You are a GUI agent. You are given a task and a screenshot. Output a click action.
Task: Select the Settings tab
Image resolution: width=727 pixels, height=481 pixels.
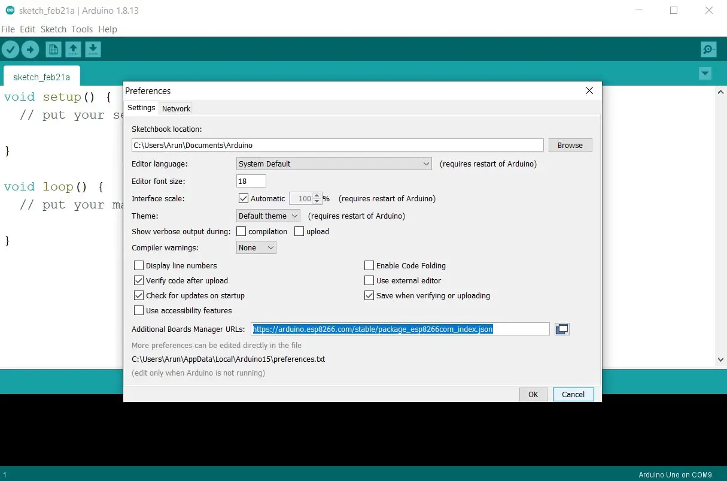point(141,108)
